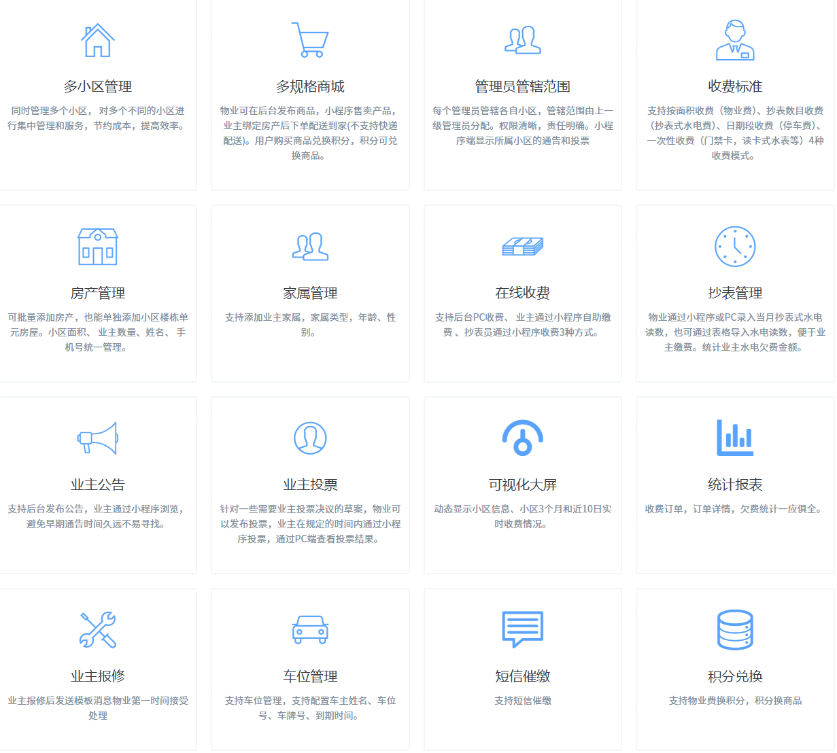The width and height of the screenshot is (837, 753).
Task: Click the megaphone icon for 业主公告
Action: pyautogui.click(x=98, y=438)
